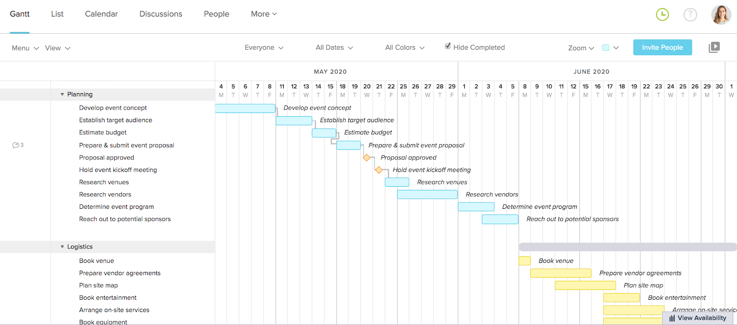Collapse the Logistics section triangle
This screenshot has width=737, height=325.
(x=62, y=247)
